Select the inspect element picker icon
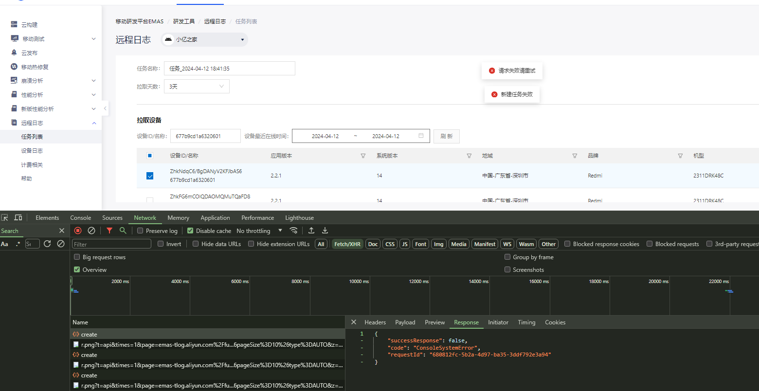Viewport: 759px width, 391px height. click(x=4, y=217)
